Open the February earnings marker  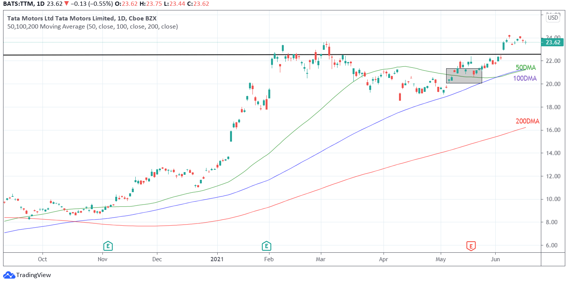click(266, 245)
